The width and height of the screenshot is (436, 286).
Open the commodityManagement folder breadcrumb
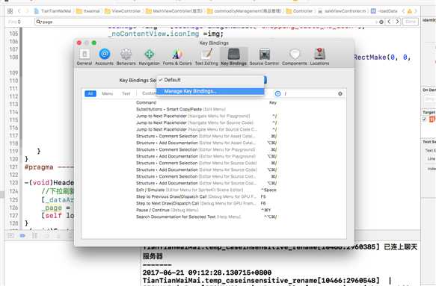[245, 11]
